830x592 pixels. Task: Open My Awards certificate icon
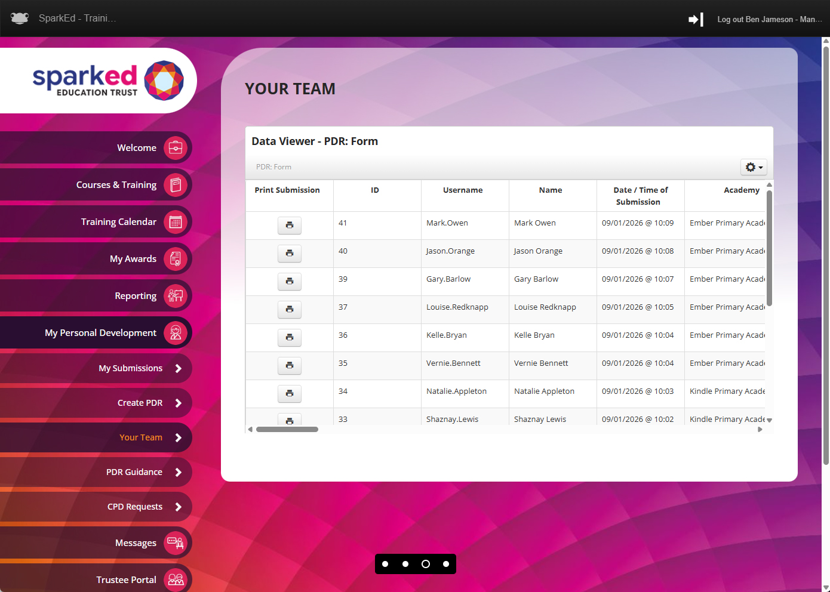click(x=176, y=259)
